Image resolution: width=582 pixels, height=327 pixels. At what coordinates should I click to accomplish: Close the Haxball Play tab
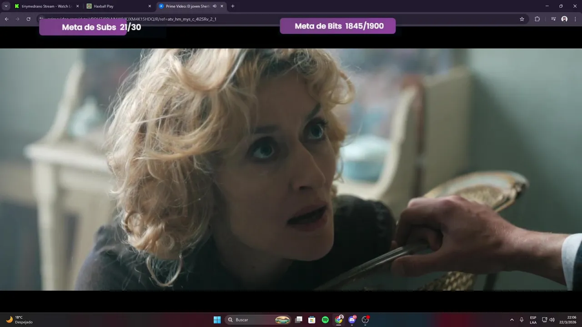click(x=150, y=6)
